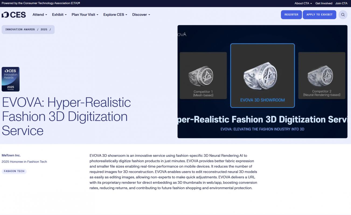Expand the Exhibit menu
Image resolution: width=351 pixels, height=215 pixels.
tap(59, 15)
